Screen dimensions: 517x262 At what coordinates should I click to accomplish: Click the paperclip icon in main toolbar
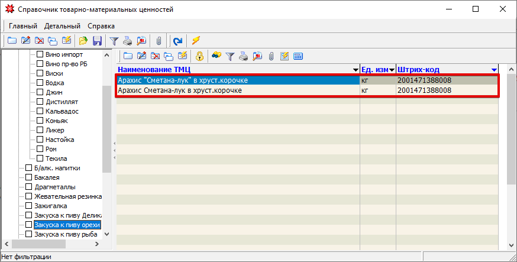(x=159, y=41)
